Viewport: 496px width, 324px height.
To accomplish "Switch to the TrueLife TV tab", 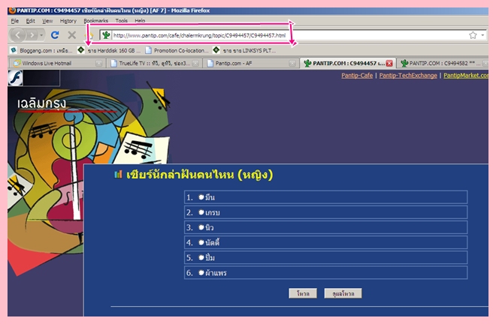I will tap(154, 63).
